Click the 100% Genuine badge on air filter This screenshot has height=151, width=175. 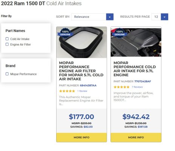[65, 33]
